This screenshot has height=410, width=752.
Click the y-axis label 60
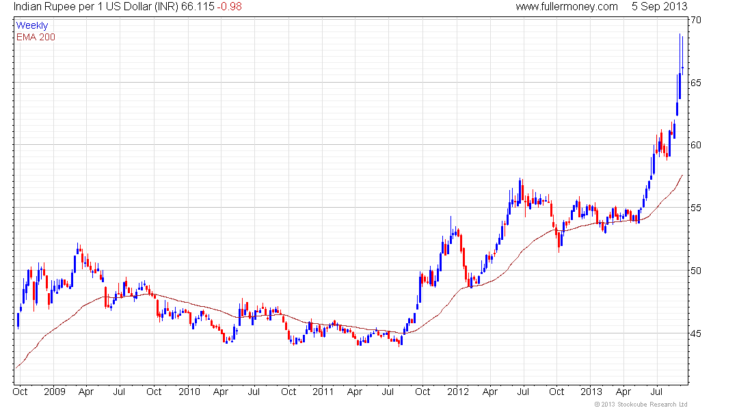(x=696, y=146)
